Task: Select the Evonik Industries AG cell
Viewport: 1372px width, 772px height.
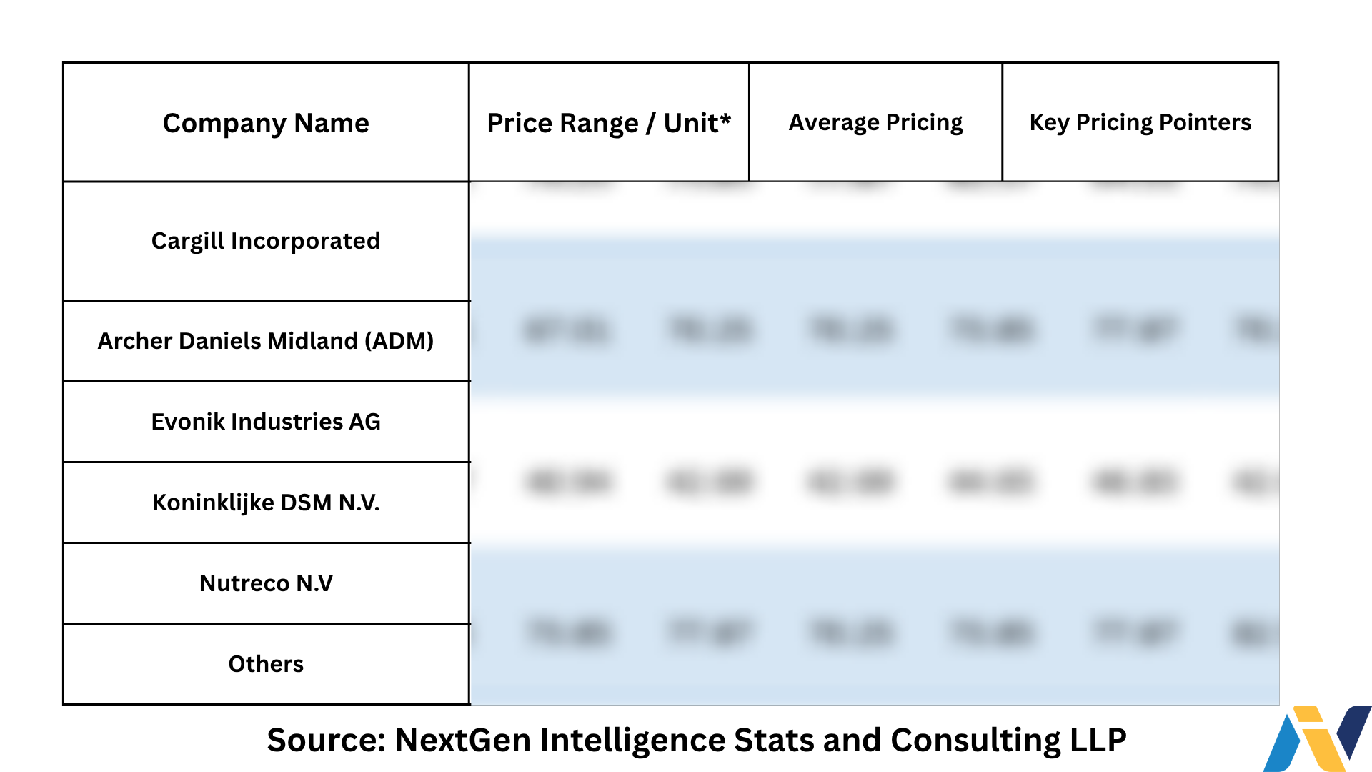Action: tap(266, 422)
